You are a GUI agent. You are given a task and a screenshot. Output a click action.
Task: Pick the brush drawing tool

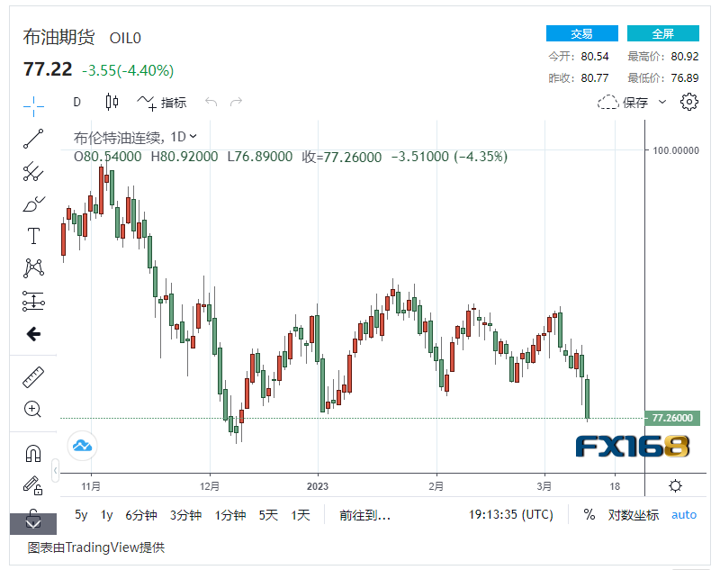(33, 204)
